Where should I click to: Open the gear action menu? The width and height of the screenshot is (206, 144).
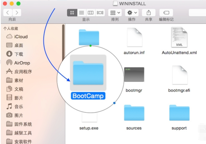[132, 12]
